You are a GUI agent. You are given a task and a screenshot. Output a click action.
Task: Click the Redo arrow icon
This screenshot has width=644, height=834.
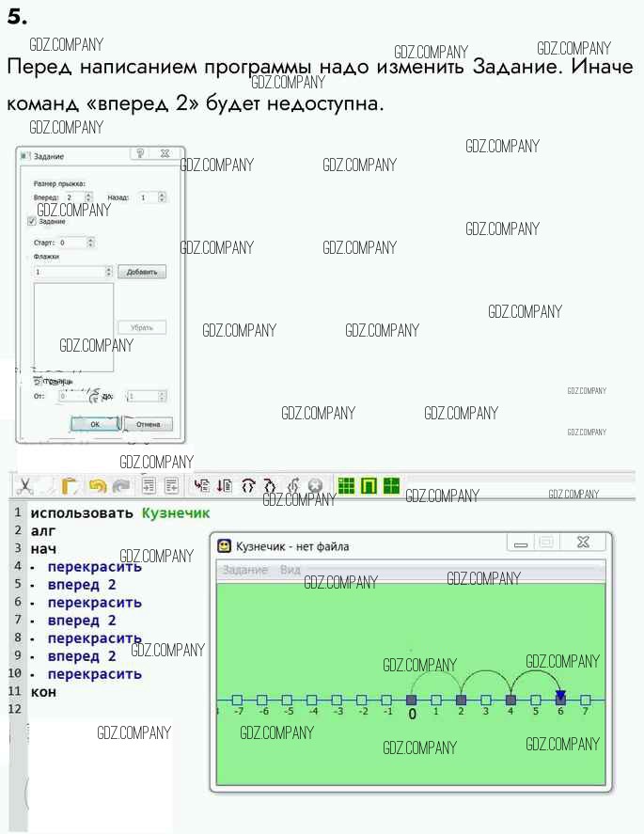121,485
